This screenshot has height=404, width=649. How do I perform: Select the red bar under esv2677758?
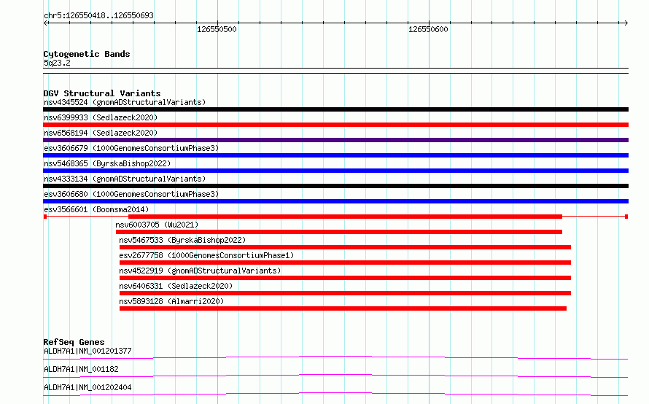coord(345,263)
